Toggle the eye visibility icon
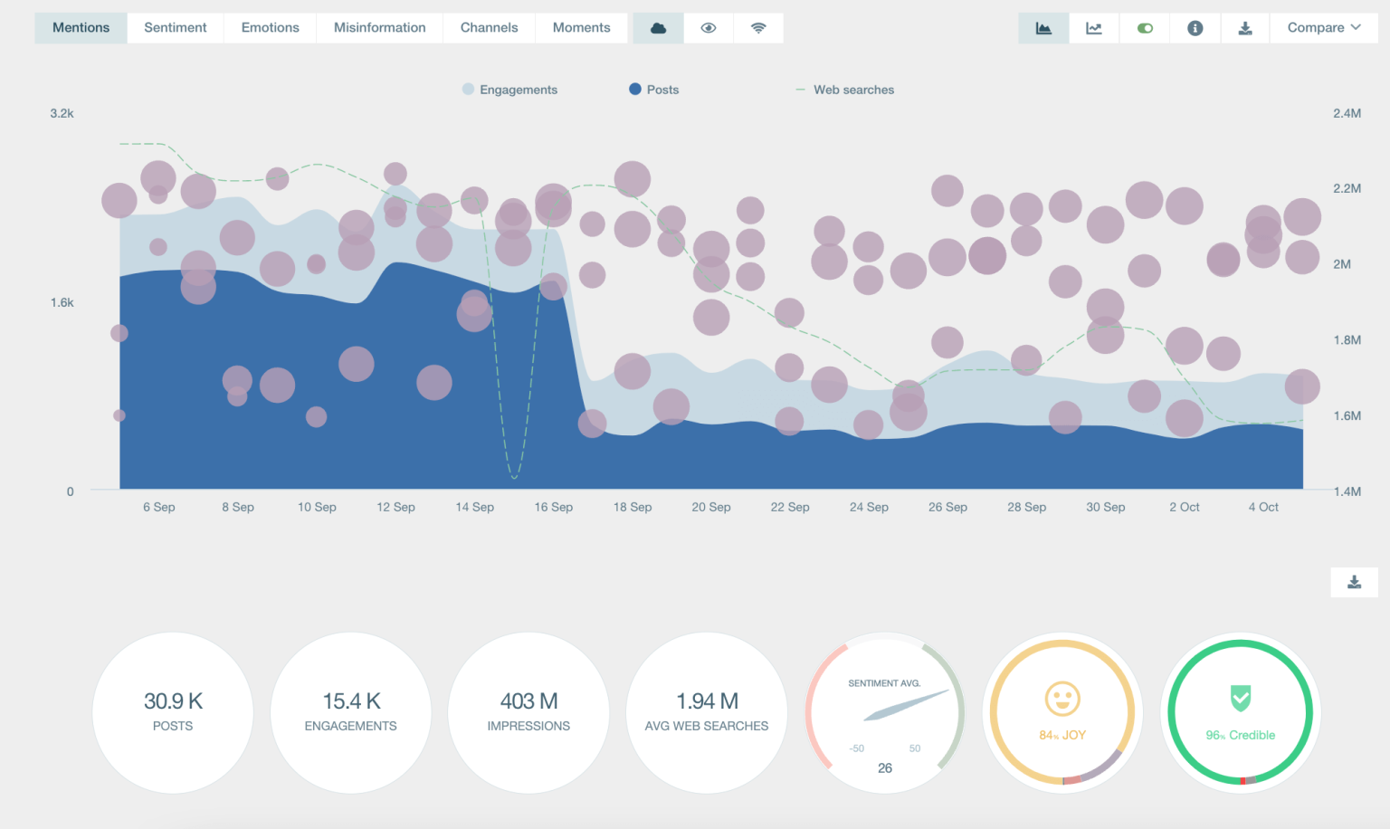This screenshot has width=1390, height=829. [x=709, y=28]
